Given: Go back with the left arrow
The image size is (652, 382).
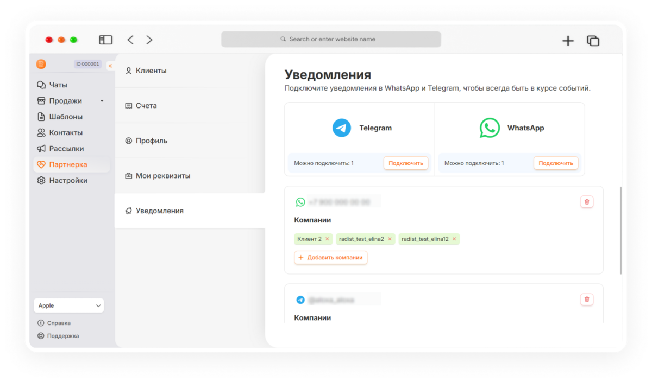Looking at the screenshot, I should pos(130,40).
